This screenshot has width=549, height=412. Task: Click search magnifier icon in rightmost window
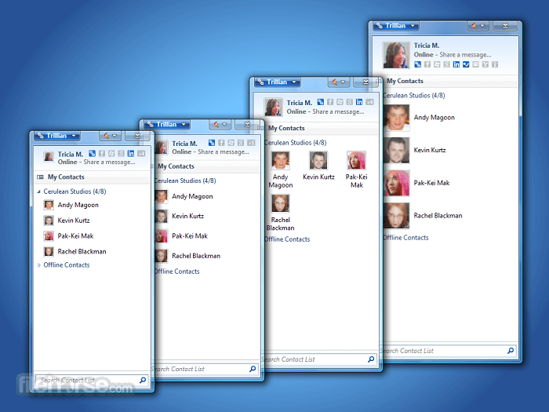click(511, 351)
